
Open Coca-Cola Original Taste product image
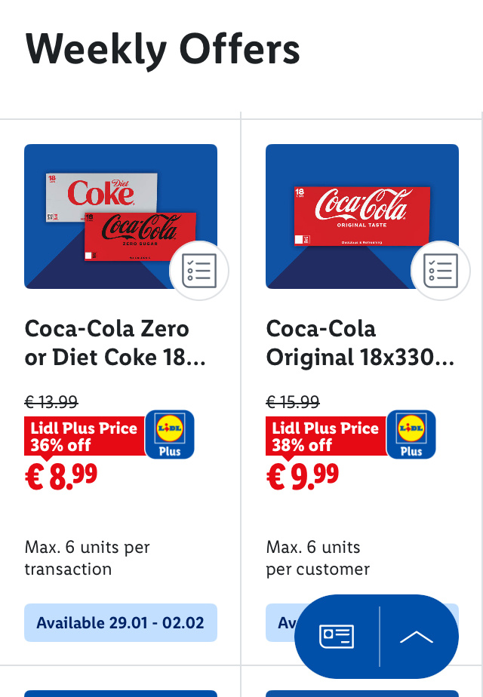point(362,216)
